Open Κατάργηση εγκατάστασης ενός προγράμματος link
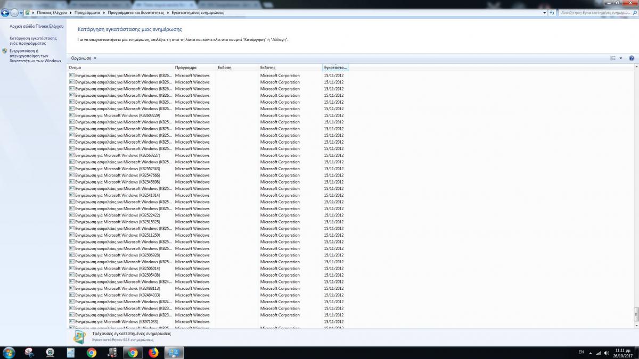The width and height of the screenshot is (639, 359). 33,40
